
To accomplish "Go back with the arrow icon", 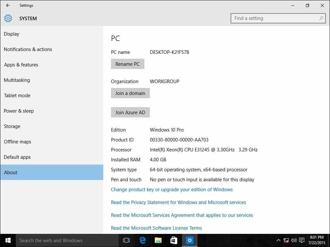I will click(8, 5).
